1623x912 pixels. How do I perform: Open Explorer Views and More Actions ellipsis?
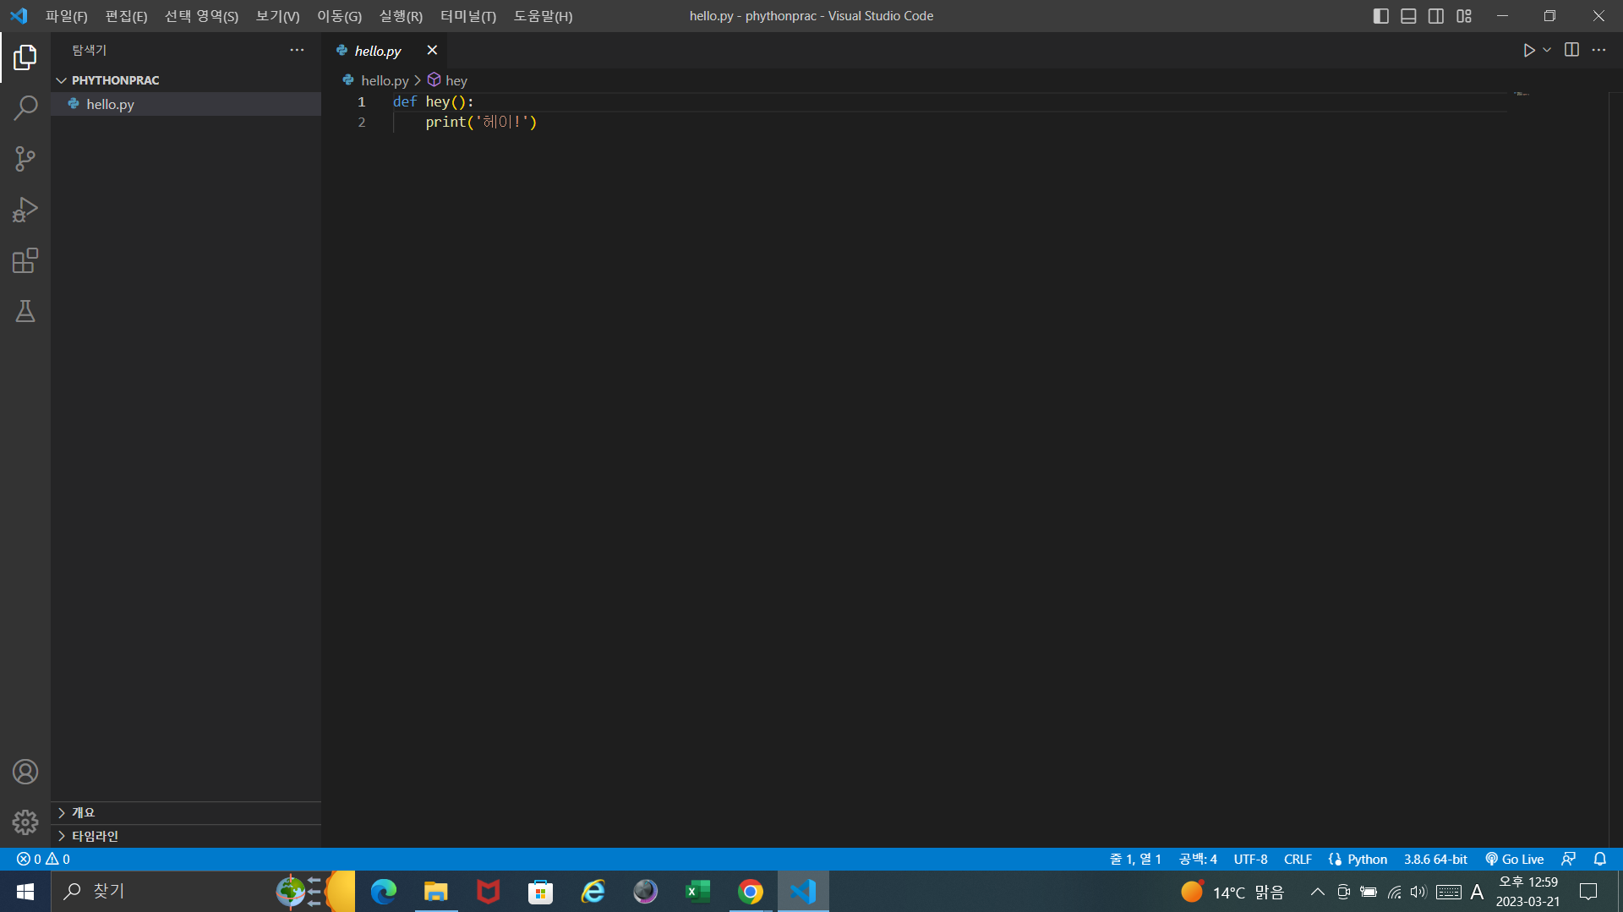[297, 50]
